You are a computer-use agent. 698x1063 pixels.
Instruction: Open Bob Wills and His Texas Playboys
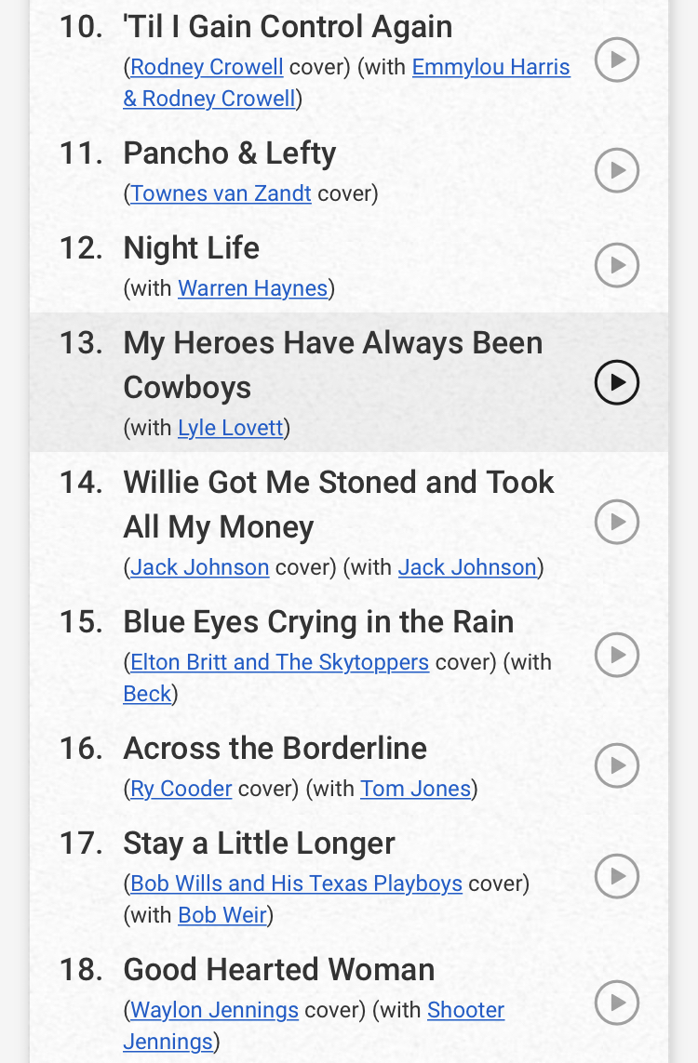[297, 884]
